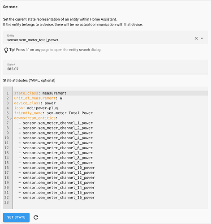Click the state_class: measurement line
This screenshot has width=211, height=224.
(40, 93)
